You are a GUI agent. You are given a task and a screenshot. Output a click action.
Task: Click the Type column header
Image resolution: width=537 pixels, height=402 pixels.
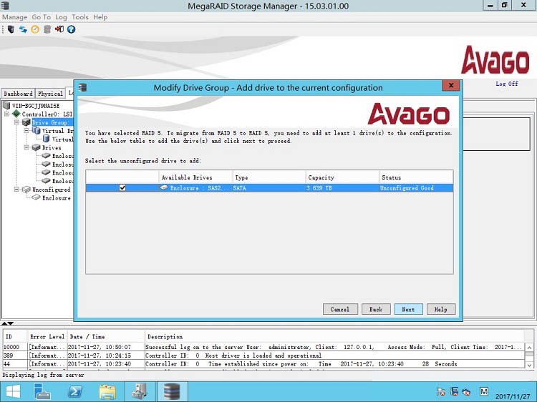[x=268, y=177]
